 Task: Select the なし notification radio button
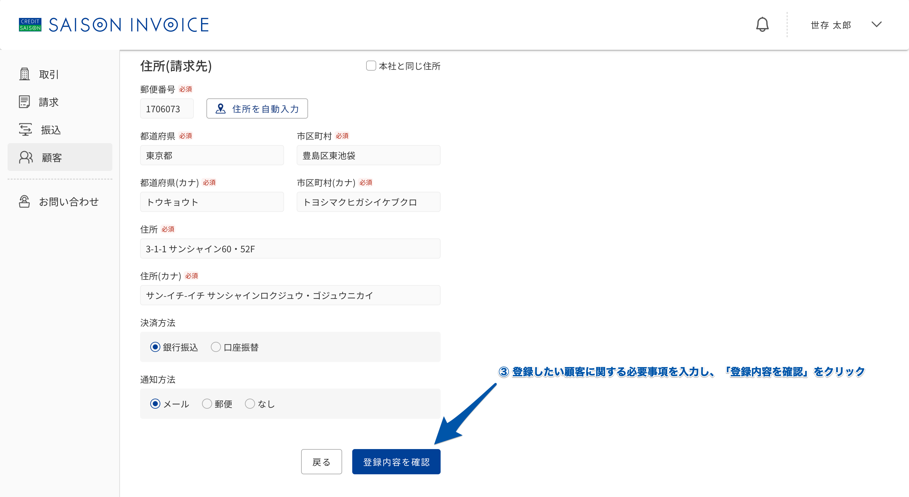(250, 404)
